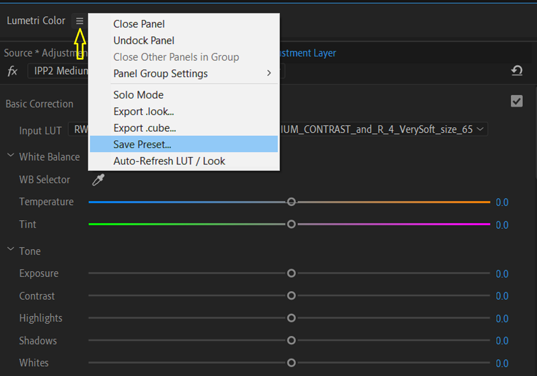Expand the Panel Group Settings submenu arrow

click(x=269, y=73)
